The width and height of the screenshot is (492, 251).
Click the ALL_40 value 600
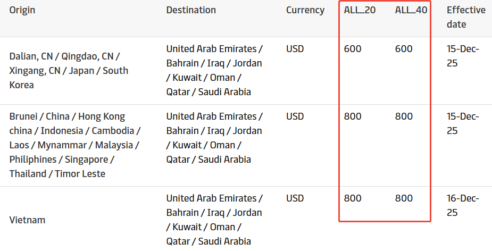[404, 49]
